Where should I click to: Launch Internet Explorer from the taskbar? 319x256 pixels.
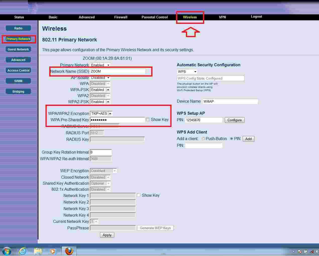[x=23, y=251]
